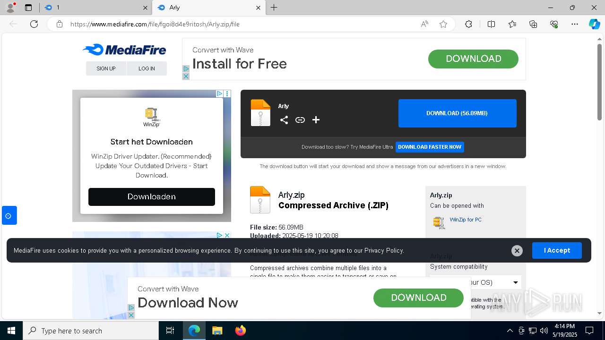Click the WinZip for PC link
Screen dimensions: 605x340
click(x=466, y=220)
